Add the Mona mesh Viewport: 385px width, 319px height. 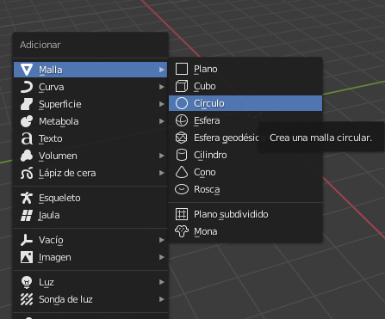click(x=245, y=231)
